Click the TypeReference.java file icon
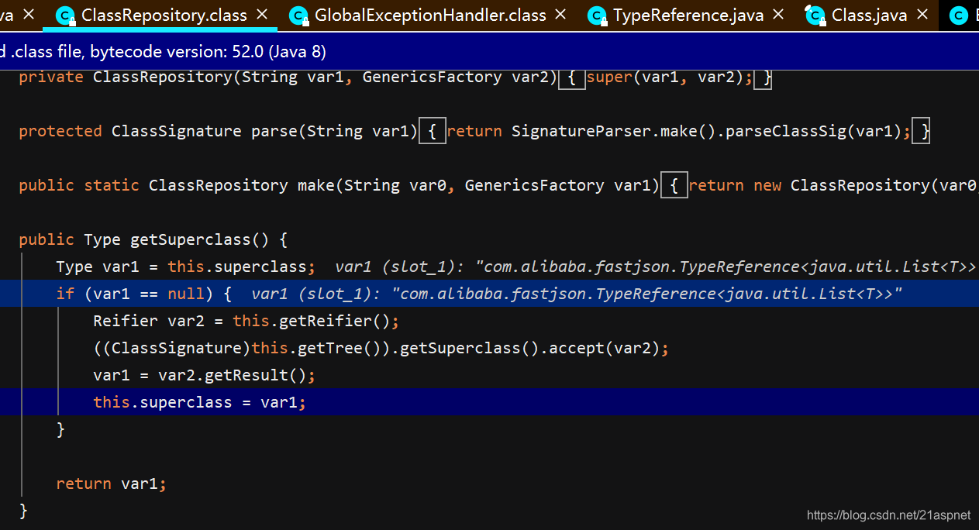 pyautogui.click(x=597, y=15)
